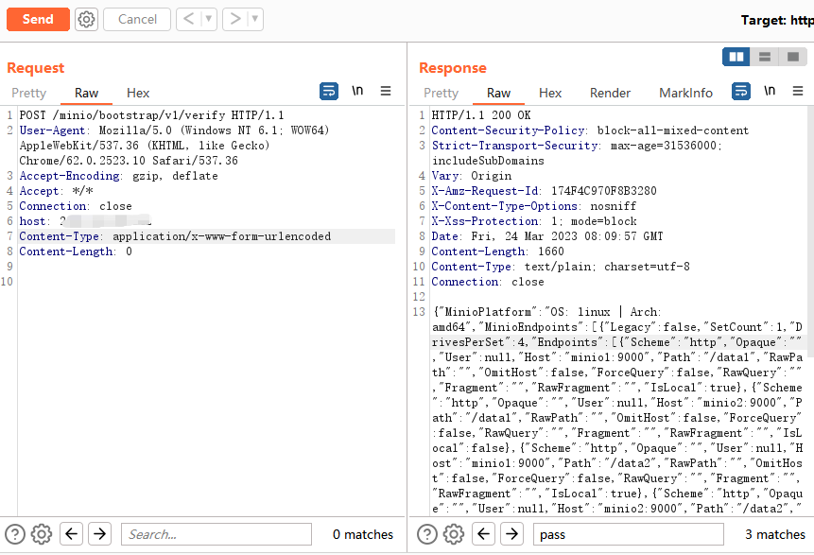Image resolution: width=814 pixels, height=555 pixels.
Task: Click the Strict-Transport-Security header line
Action: pos(577,152)
